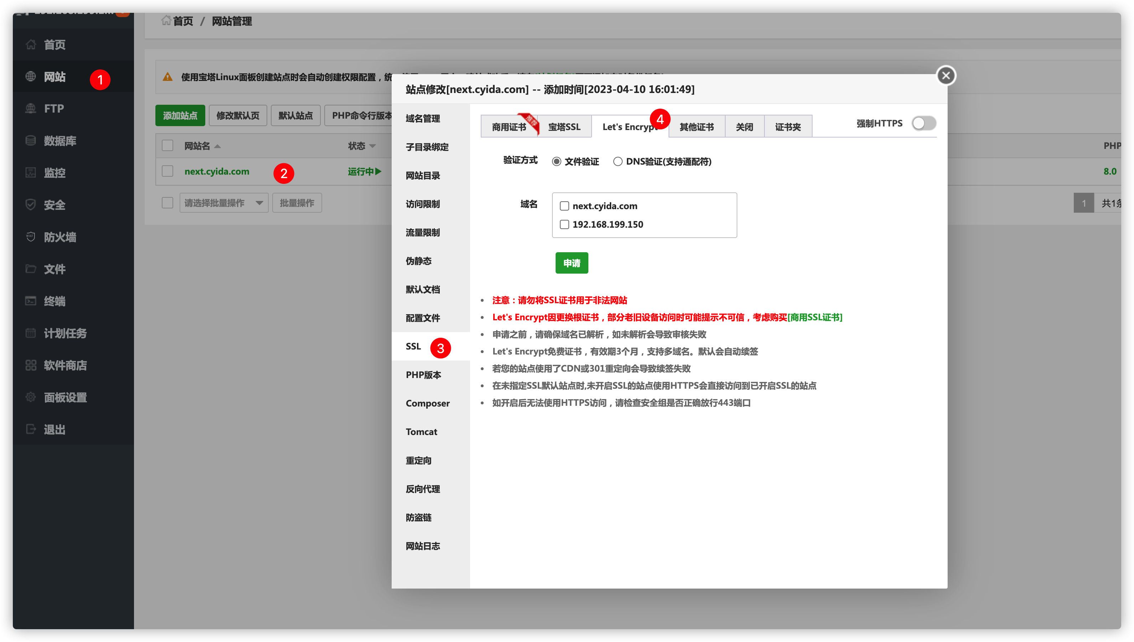Close the site modification dialog
The image size is (1134, 642).
click(x=946, y=76)
